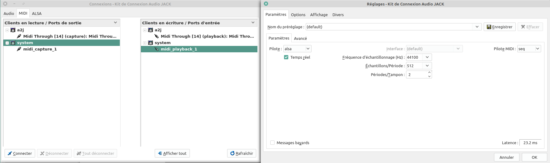Open the Pilote MIDI dropdown
This screenshot has height=163, width=550.
529,49
